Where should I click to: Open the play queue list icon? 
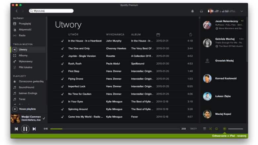click(x=204, y=129)
